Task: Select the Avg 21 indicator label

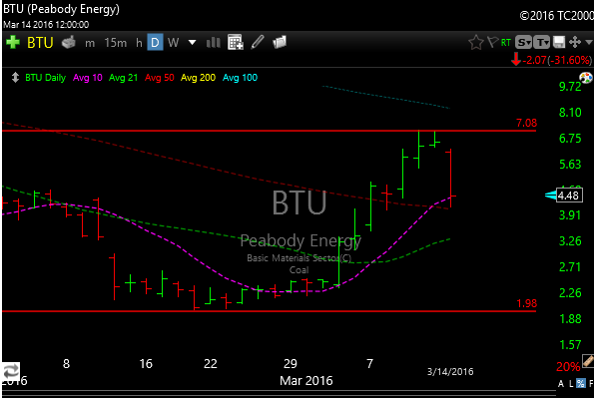Action: click(123, 78)
